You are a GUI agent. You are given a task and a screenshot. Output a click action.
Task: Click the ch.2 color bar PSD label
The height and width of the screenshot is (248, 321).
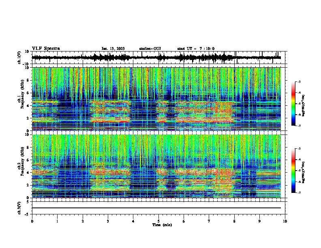(x=303, y=172)
